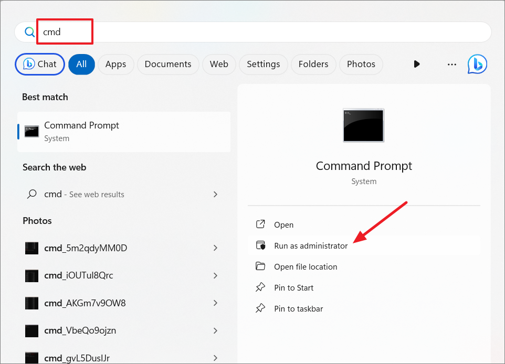Click thumbnail of cmd_iOUTul8Qrc photo

click(31, 276)
